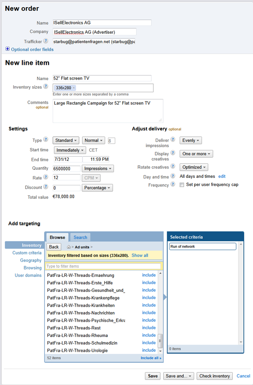Click Show all inventory link
This screenshot has height=385, width=253.
tap(140, 255)
